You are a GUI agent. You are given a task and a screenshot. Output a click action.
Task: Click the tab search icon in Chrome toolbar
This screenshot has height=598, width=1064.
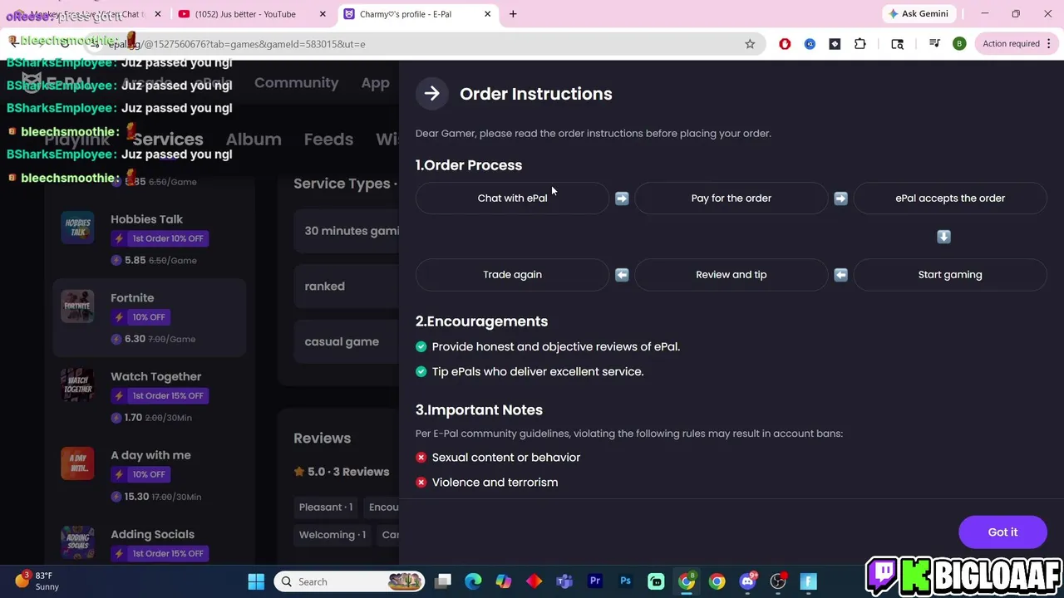pos(897,44)
